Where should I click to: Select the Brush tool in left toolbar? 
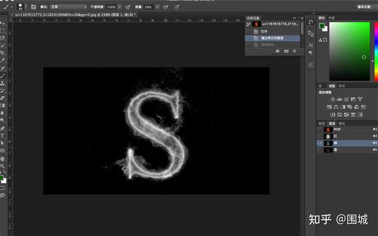[x=3, y=76]
